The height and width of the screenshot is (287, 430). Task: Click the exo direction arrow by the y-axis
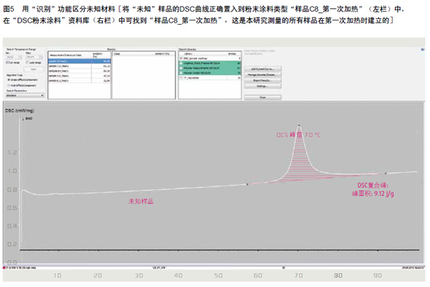[x=23, y=119]
